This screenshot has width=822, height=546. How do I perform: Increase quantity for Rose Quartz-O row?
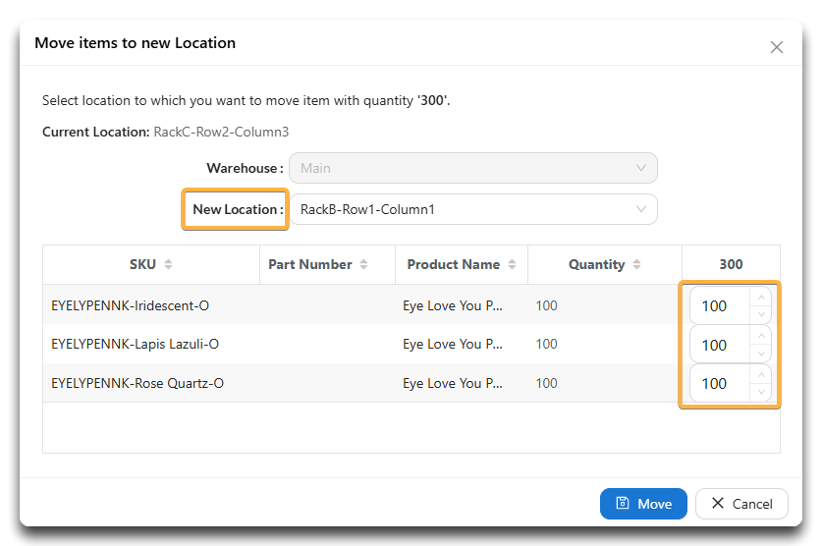point(761,375)
